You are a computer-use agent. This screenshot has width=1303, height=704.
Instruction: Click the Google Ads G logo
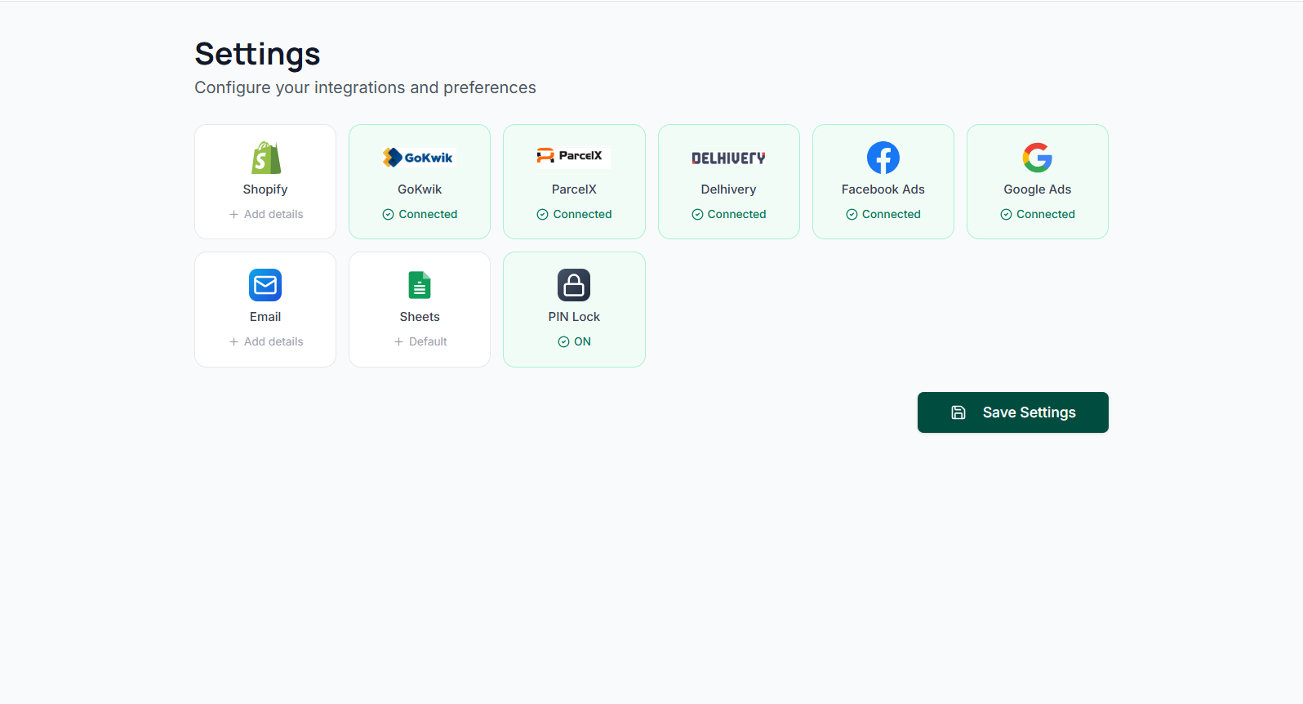pyautogui.click(x=1038, y=158)
